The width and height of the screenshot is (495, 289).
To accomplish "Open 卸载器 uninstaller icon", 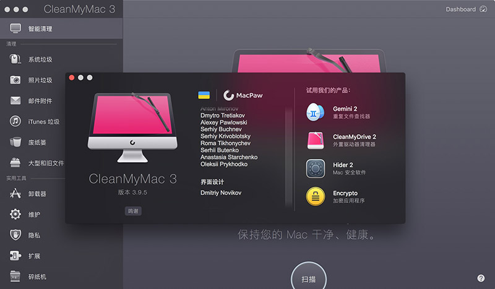I will 15,193.
